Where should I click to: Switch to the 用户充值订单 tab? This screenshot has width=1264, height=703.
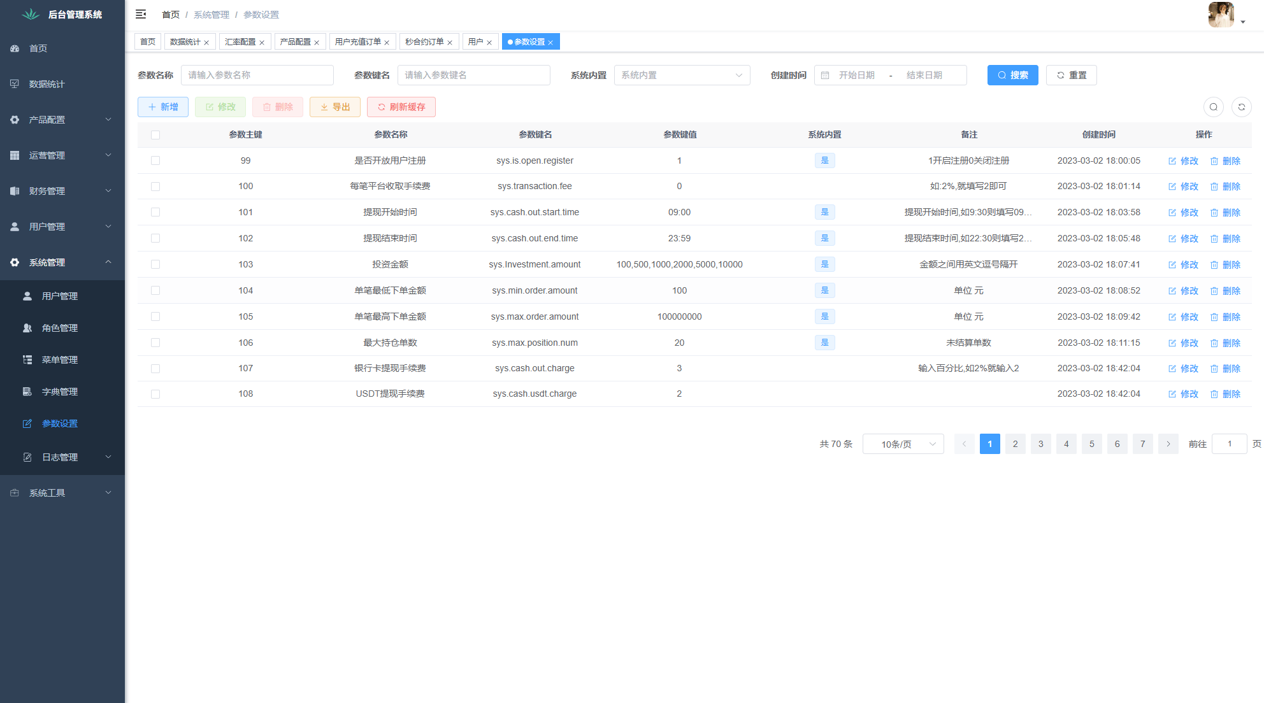pyautogui.click(x=357, y=42)
